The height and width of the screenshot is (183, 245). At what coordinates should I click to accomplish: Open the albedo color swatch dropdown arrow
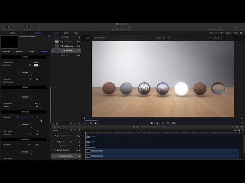click(x=39, y=65)
